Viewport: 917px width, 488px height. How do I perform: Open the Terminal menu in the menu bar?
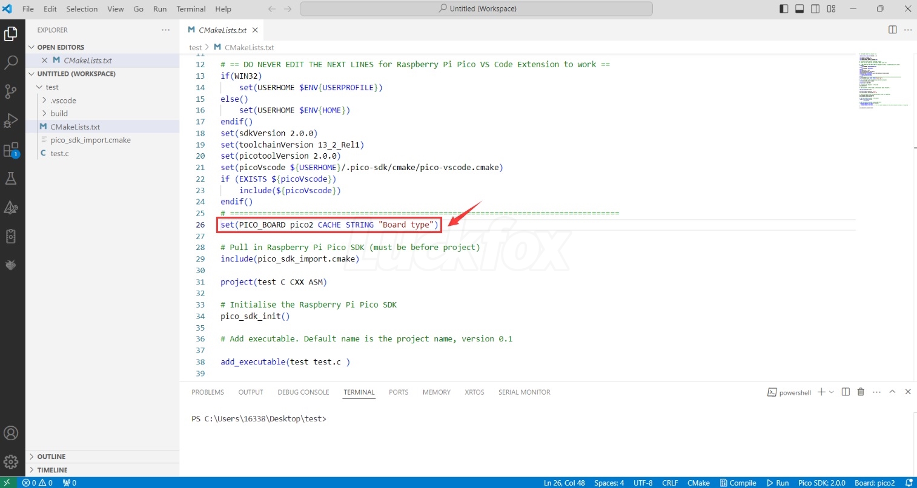click(191, 8)
